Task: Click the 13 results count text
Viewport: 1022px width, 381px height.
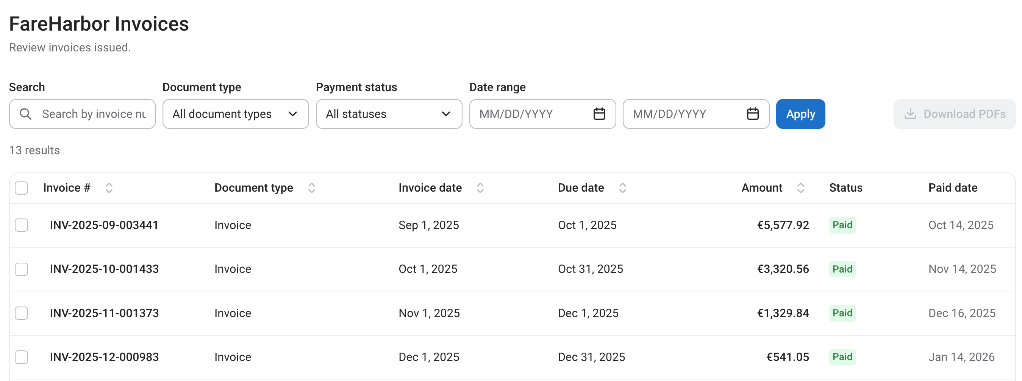Action: pos(34,150)
